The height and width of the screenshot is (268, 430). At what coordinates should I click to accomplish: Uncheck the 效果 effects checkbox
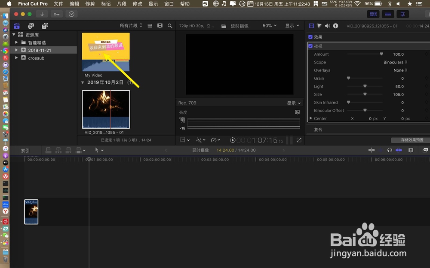coord(310,37)
